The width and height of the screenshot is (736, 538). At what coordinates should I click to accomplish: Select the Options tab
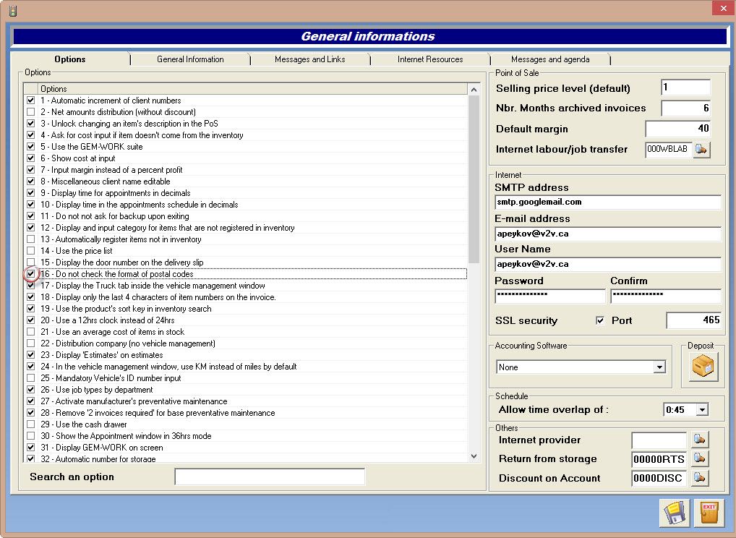(x=70, y=59)
